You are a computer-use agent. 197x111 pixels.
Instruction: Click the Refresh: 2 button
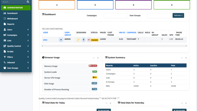pos(178,15)
